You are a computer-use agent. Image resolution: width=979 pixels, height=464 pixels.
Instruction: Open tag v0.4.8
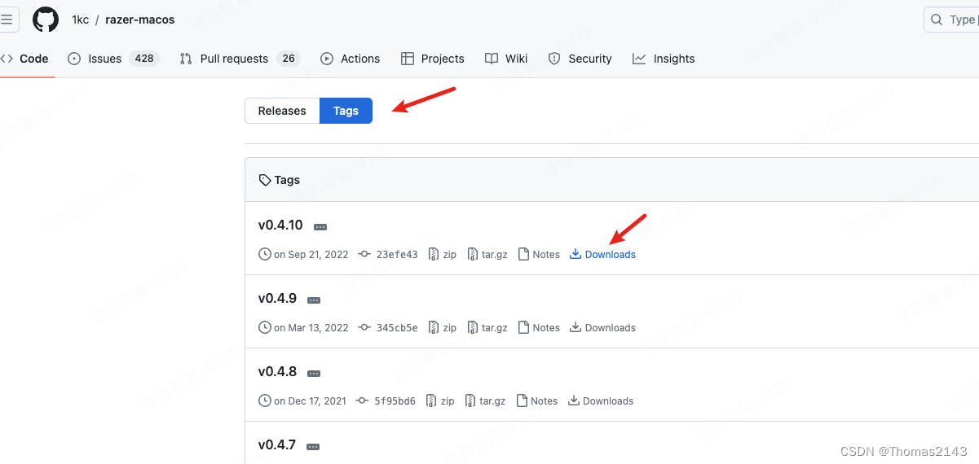[277, 372]
